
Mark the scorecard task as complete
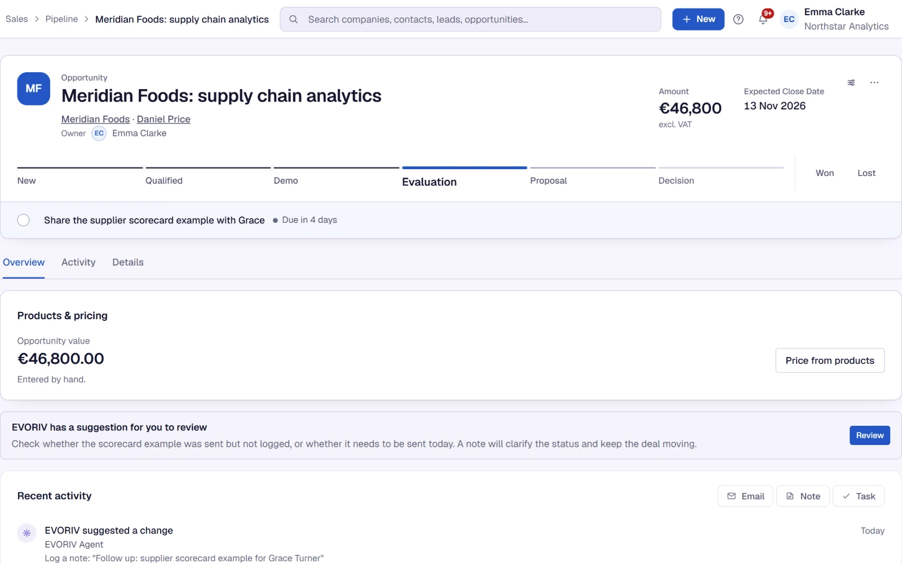click(23, 220)
